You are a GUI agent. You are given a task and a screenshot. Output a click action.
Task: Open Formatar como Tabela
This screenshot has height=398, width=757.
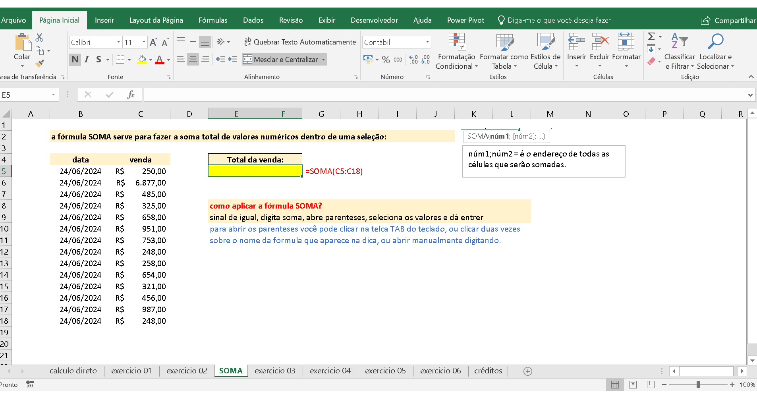tap(504, 51)
